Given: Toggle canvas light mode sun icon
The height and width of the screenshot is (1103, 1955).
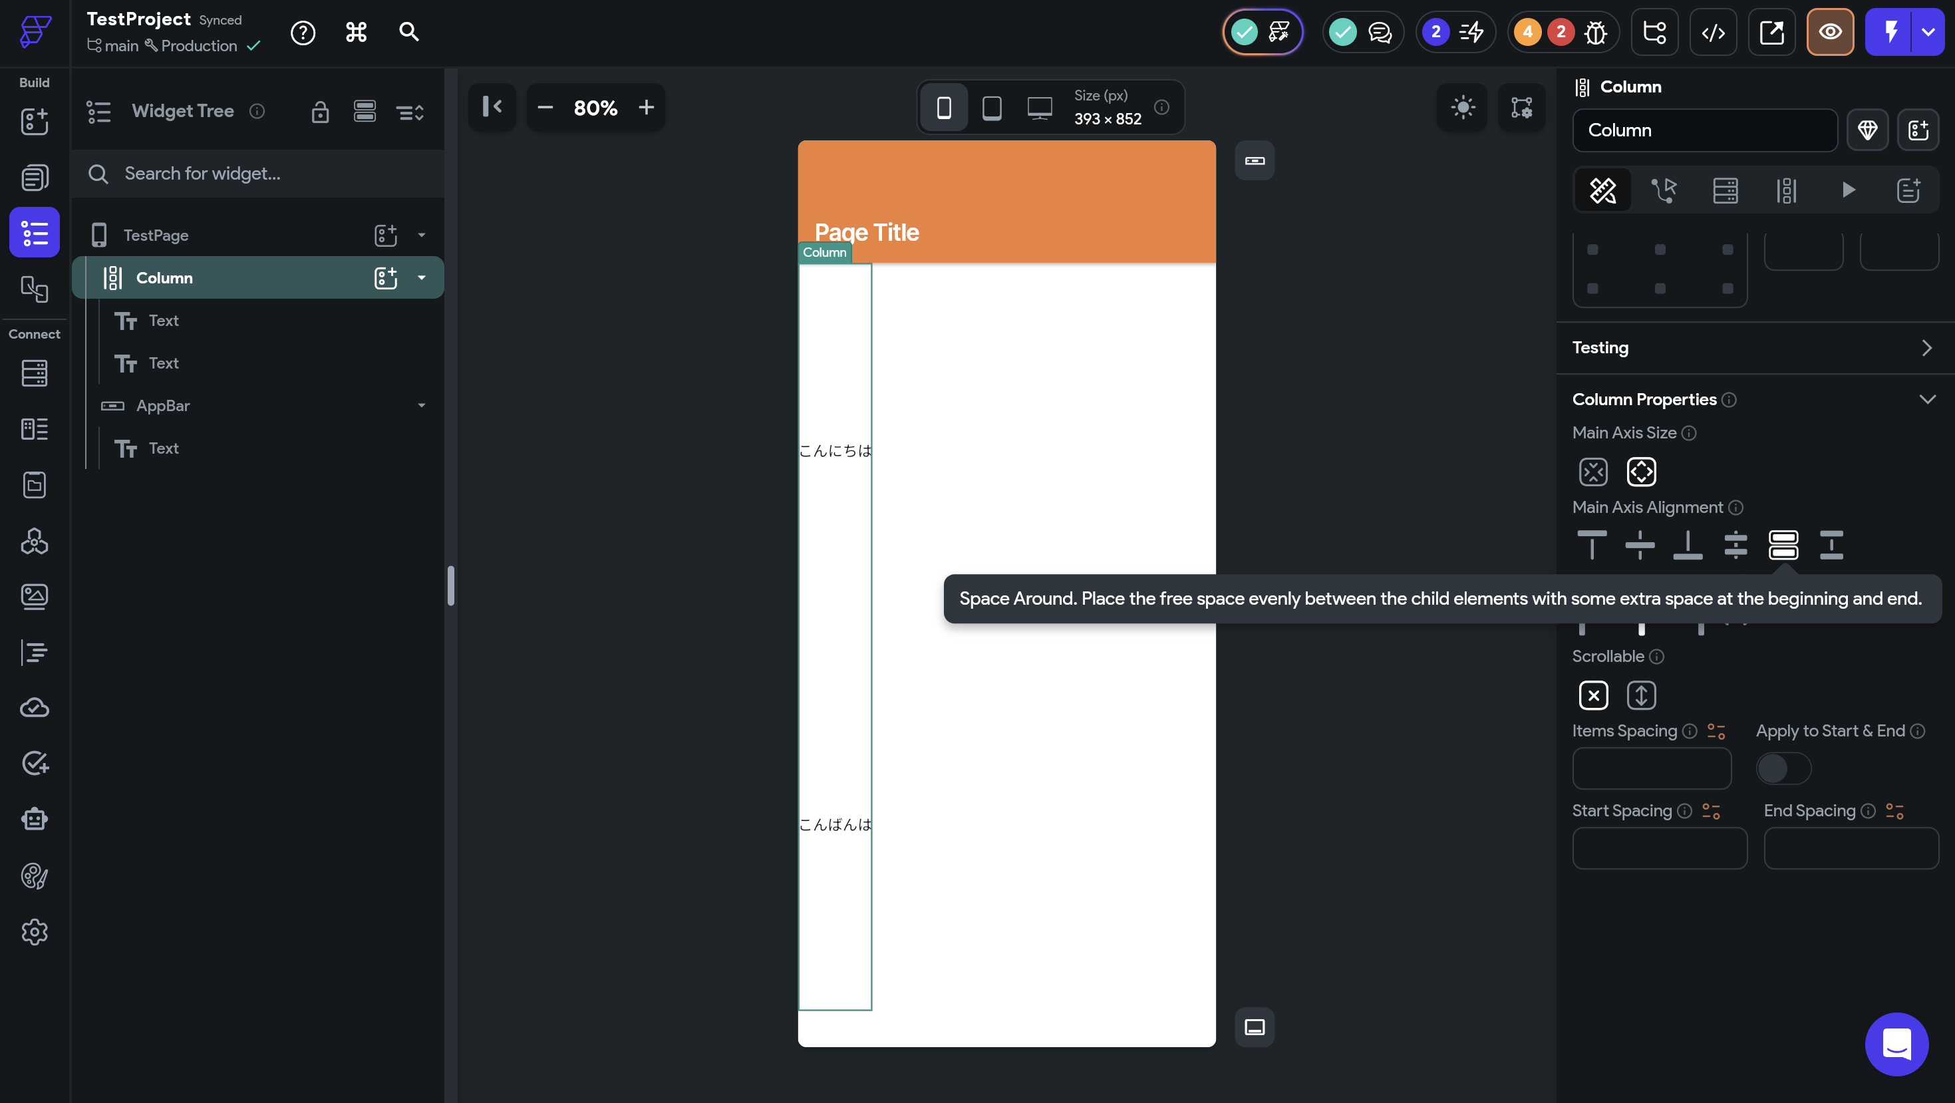Looking at the screenshot, I should pos(1463,107).
